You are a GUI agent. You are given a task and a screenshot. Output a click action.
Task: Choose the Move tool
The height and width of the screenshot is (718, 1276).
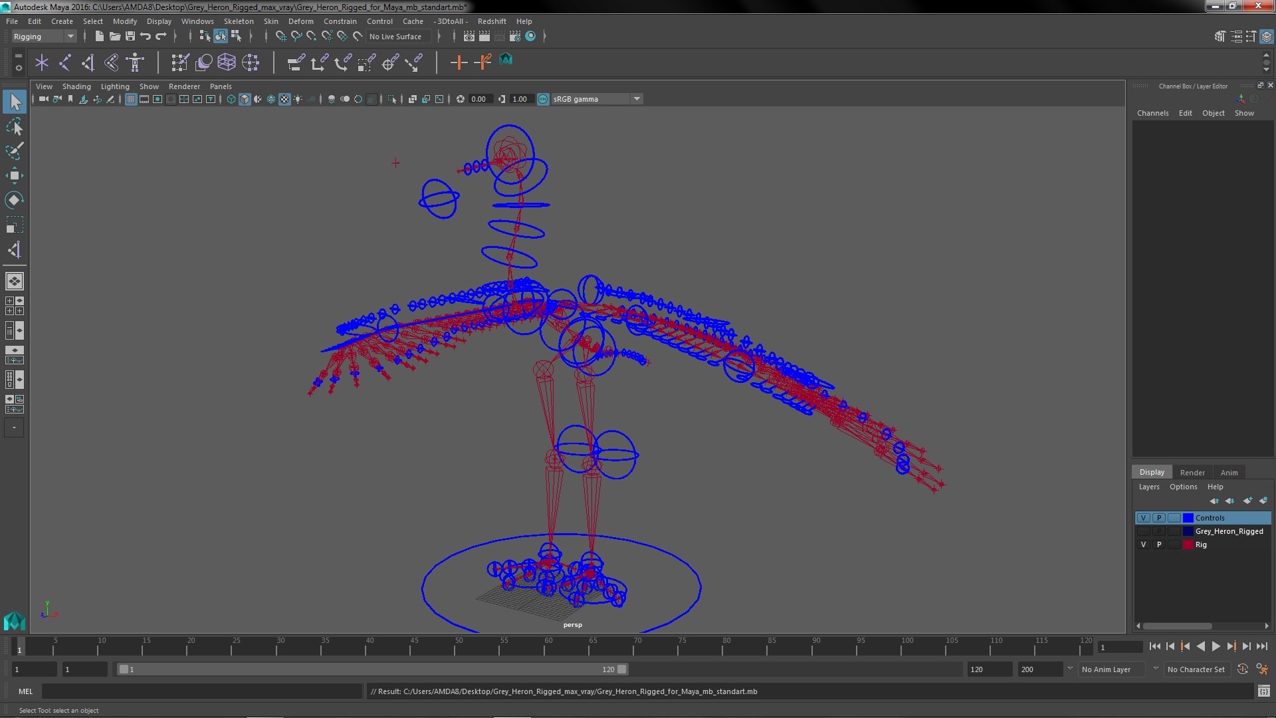[15, 176]
